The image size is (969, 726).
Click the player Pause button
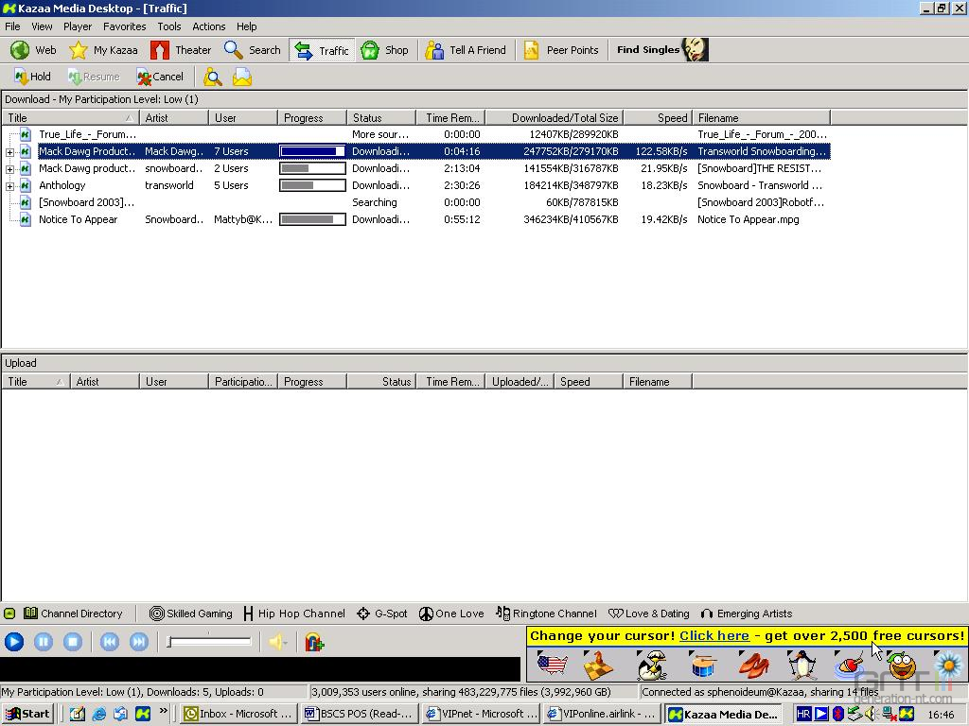[44, 643]
